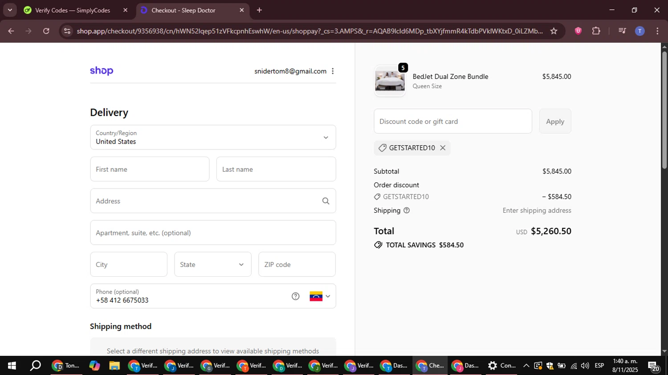
Task: Click the City field
Action: [129, 264]
